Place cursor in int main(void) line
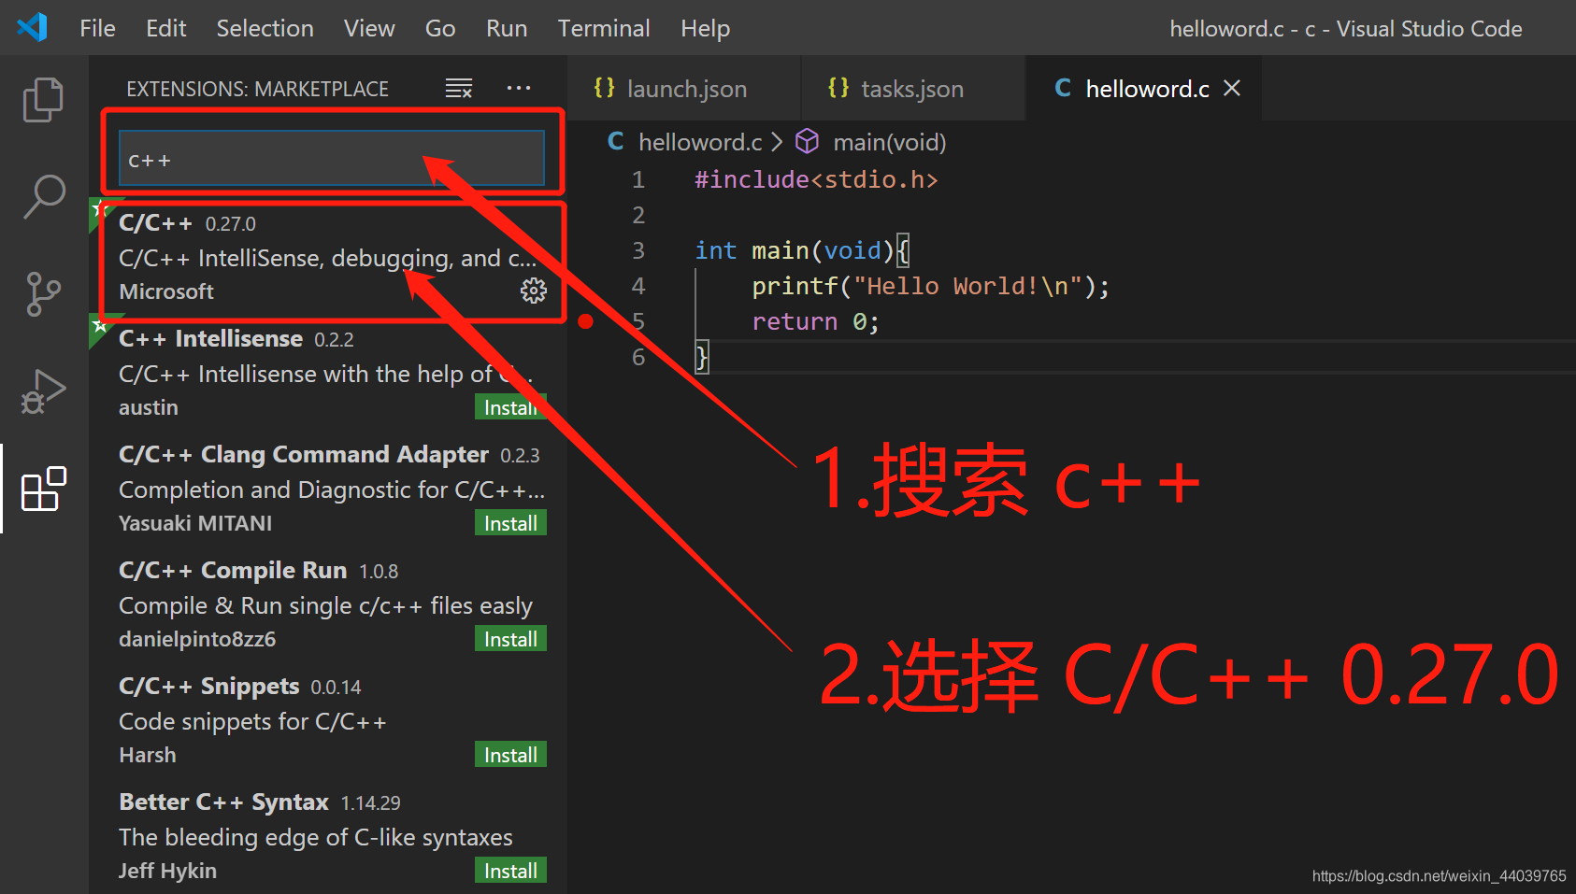 (802, 250)
